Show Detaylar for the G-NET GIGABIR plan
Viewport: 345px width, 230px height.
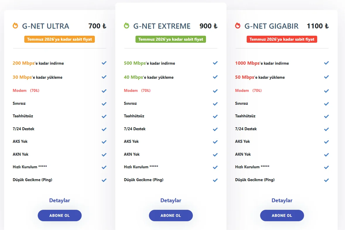click(282, 200)
